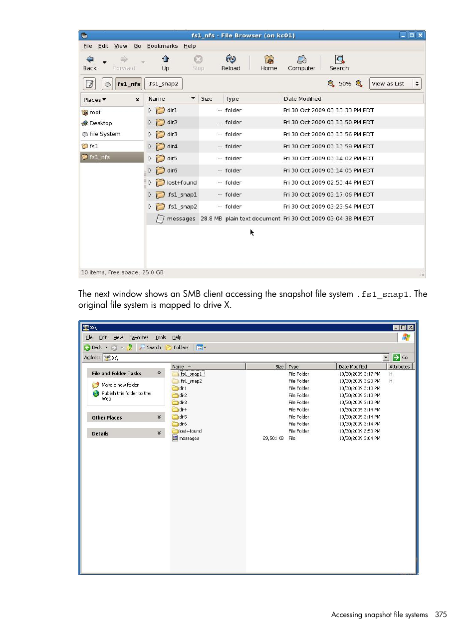
Task: Open the Favorites menu in Explorer
Action: pyautogui.click(x=139, y=338)
